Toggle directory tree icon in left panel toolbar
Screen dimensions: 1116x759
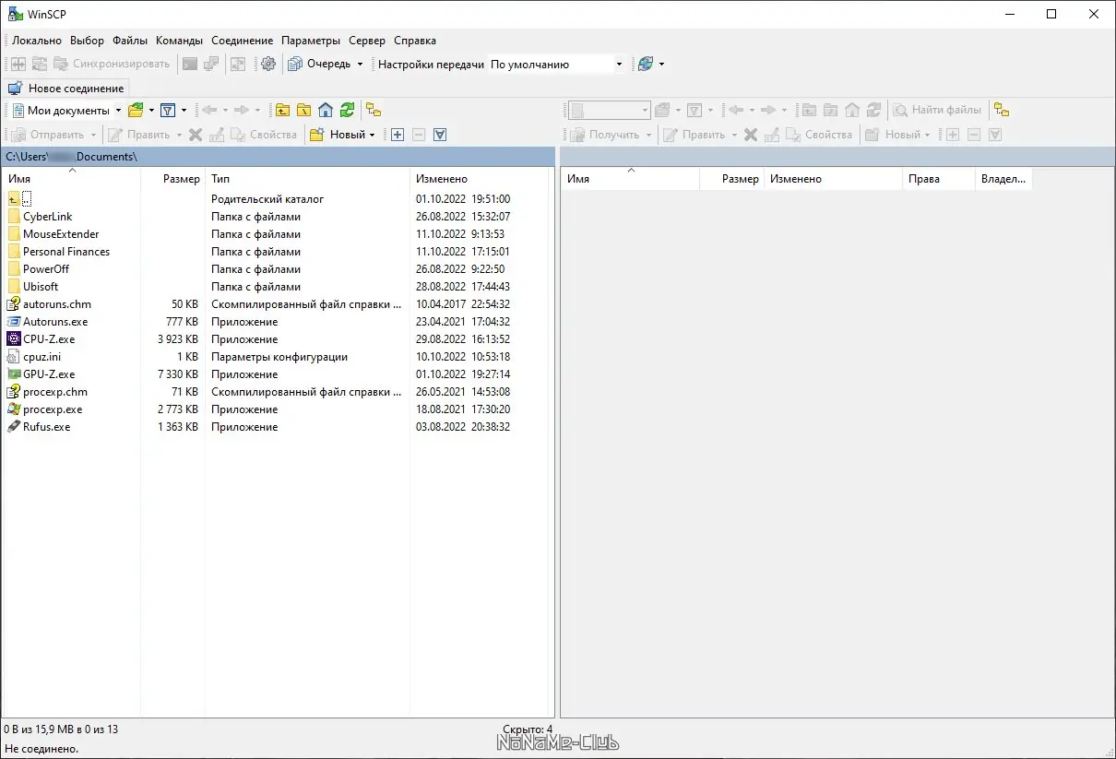[x=374, y=110]
